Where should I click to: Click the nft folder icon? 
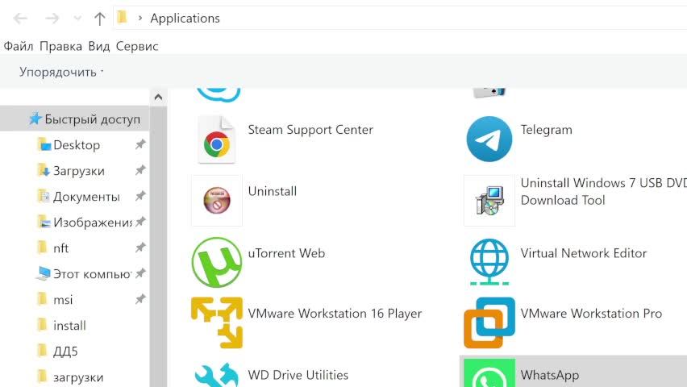(x=42, y=248)
